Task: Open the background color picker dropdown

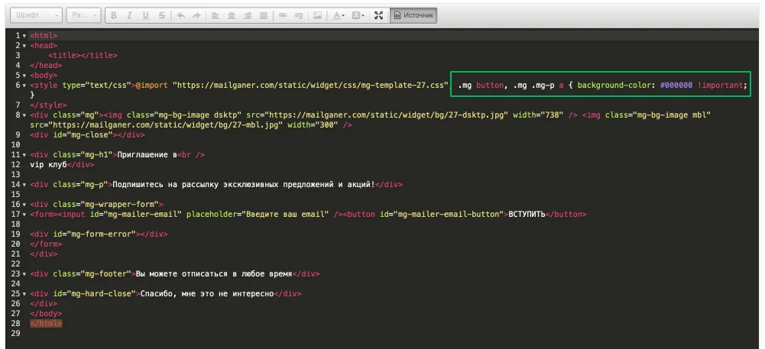Action: 358,15
